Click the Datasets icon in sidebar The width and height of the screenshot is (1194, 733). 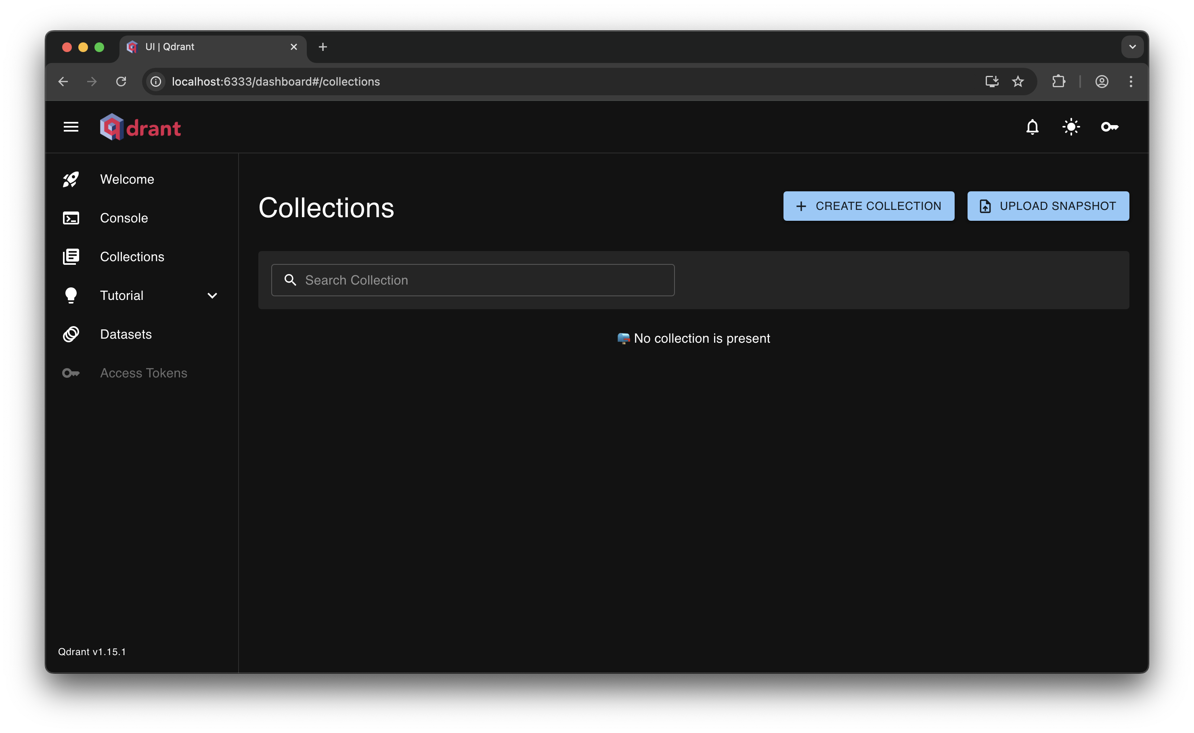[x=71, y=335]
